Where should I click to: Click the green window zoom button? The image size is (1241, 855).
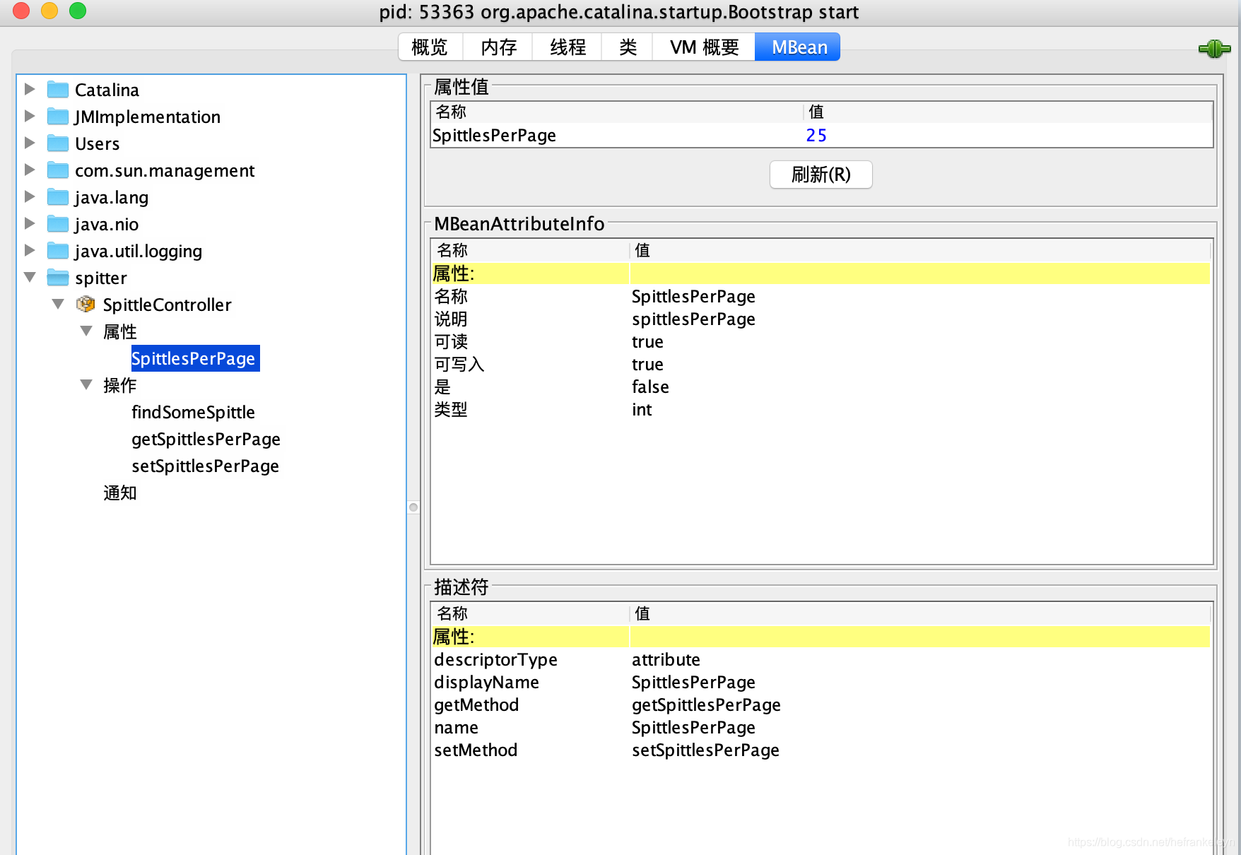tap(78, 11)
